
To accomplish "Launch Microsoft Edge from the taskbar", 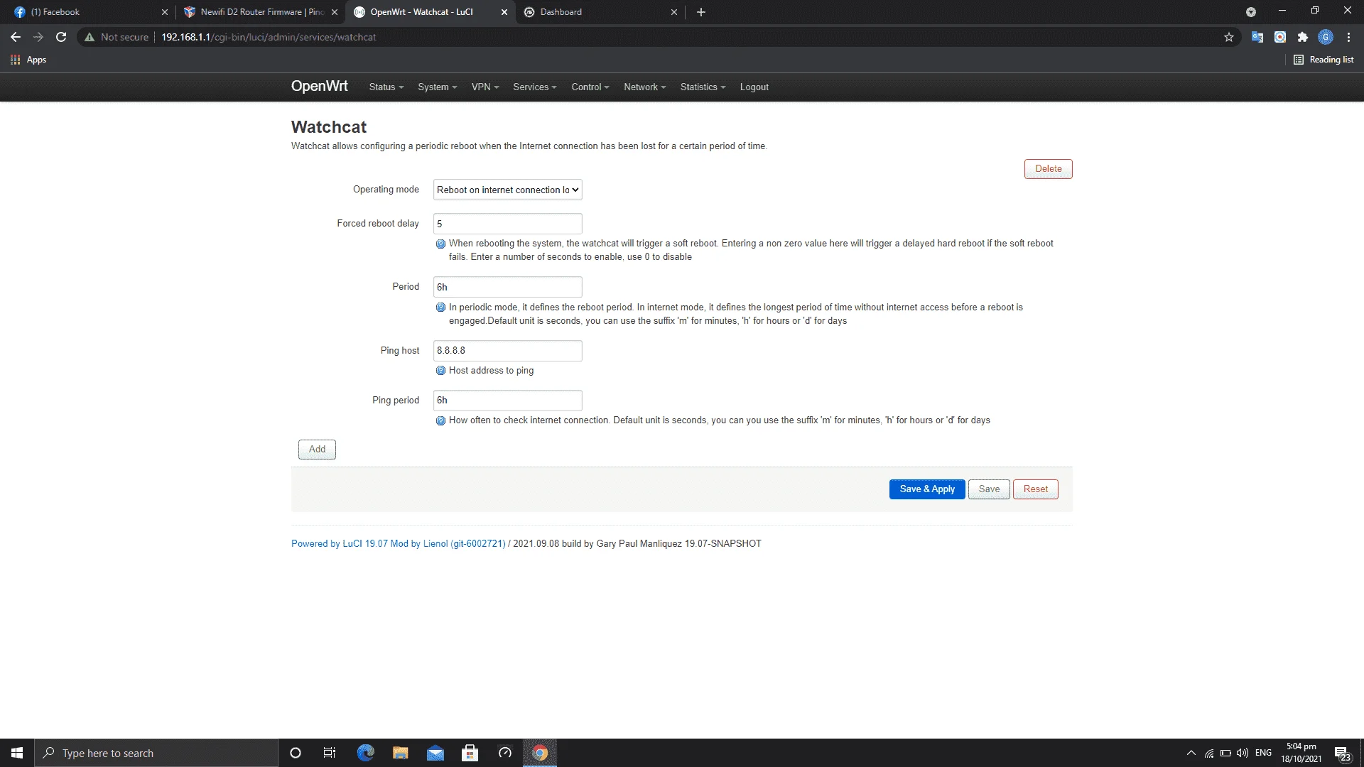I will pyautogui.click(x=365, y=753).
